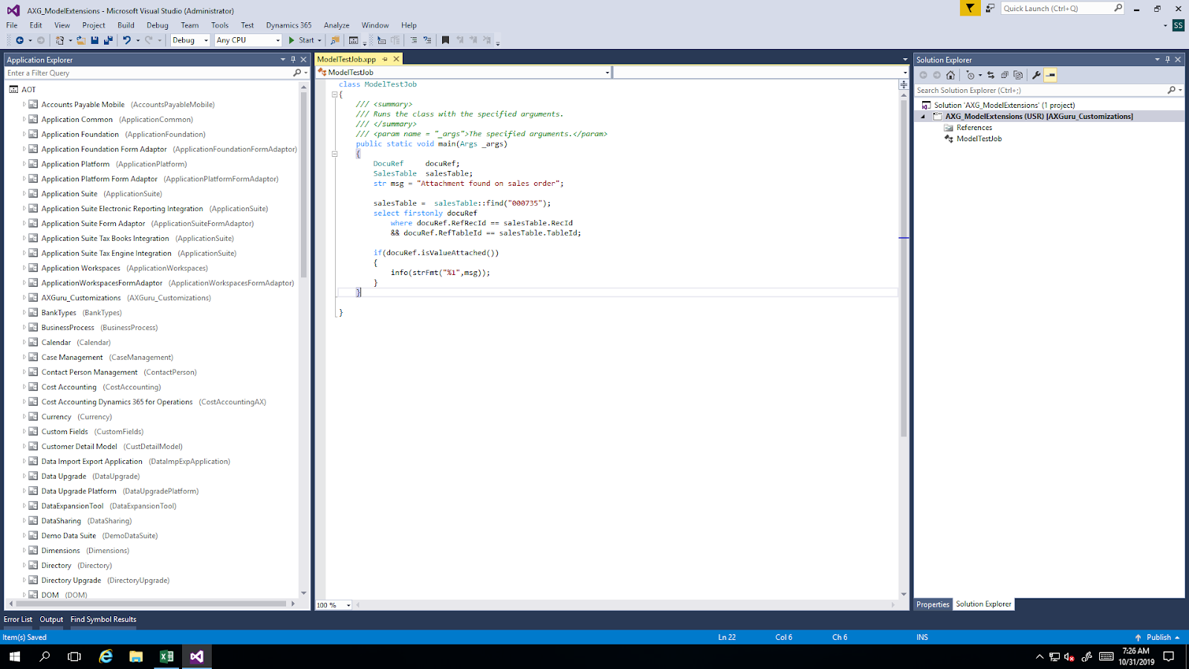The height and width of the screenshot is (669, 1189).
Task: Expand the AXGuru_Customizations model node
Action: coord(24,298)
